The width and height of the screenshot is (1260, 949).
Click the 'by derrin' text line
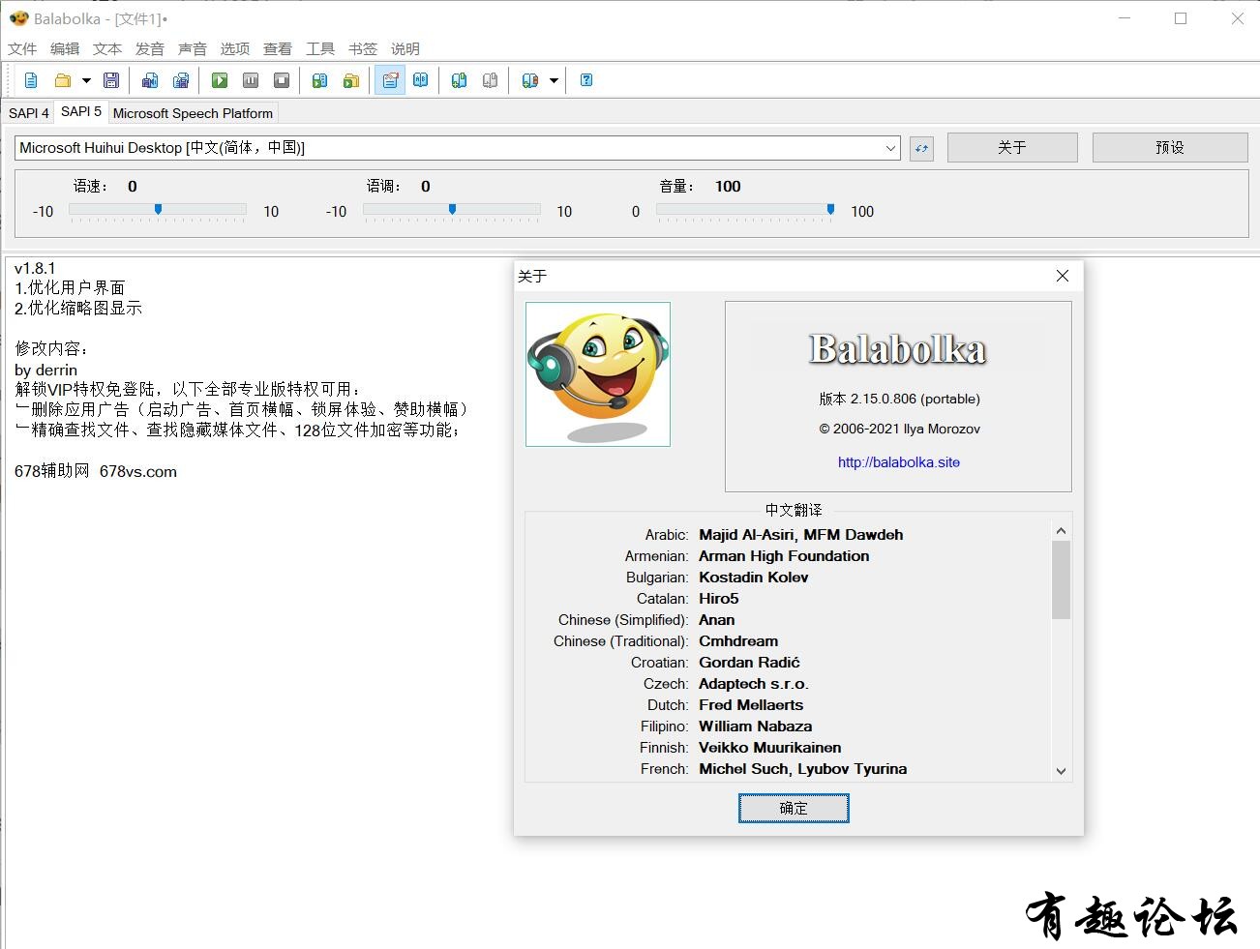[x=45, y=370]
